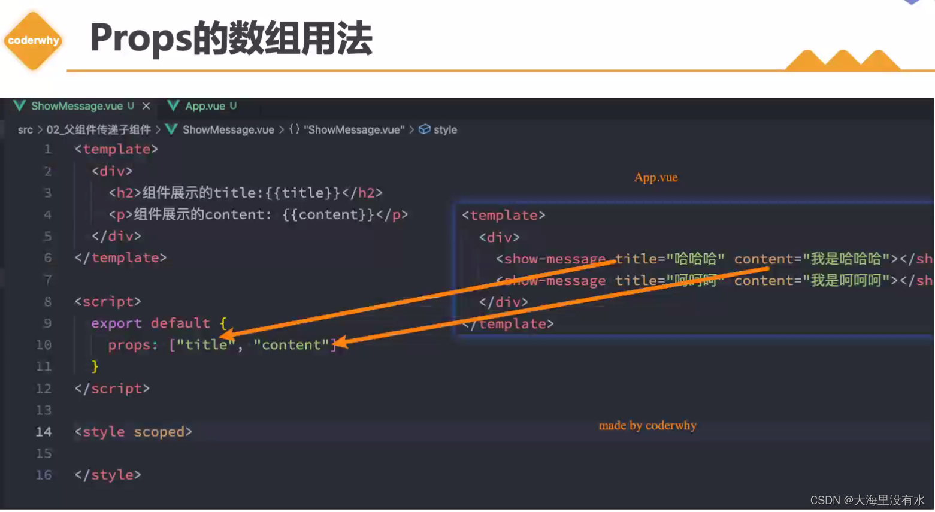This screenshot has width=935, height=512.
Task: Click the closing style tag on line 16
Action: point(108,475)
